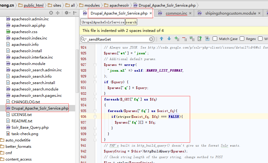Switch to Drupal_Apache_Solr_Service.php editor tab

pyautogui.click(x=119, y=13)
